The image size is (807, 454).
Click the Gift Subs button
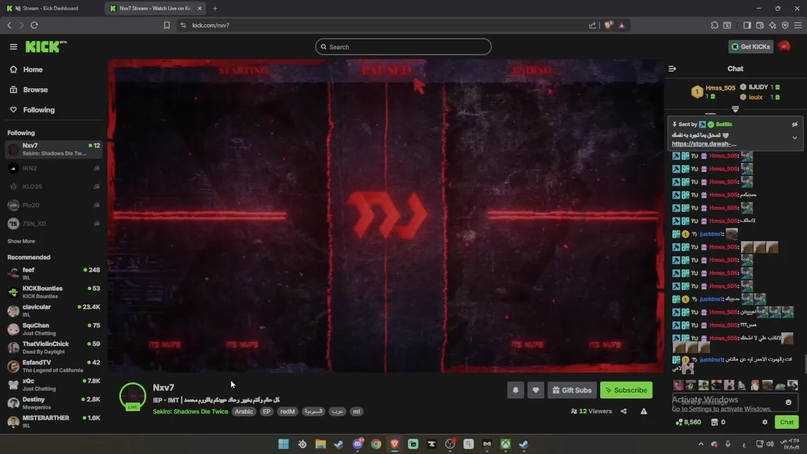[x=572, y=390]
